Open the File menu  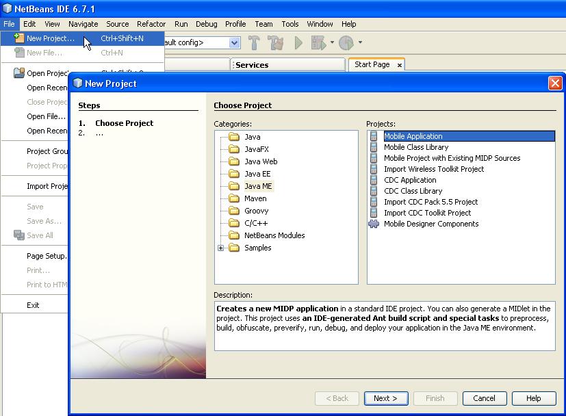[x=9, y=24]
